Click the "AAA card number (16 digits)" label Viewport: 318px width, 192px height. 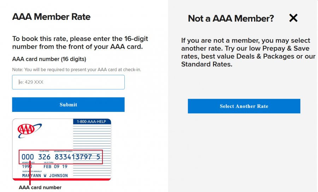pyautogui.click(x=49, y=59)
